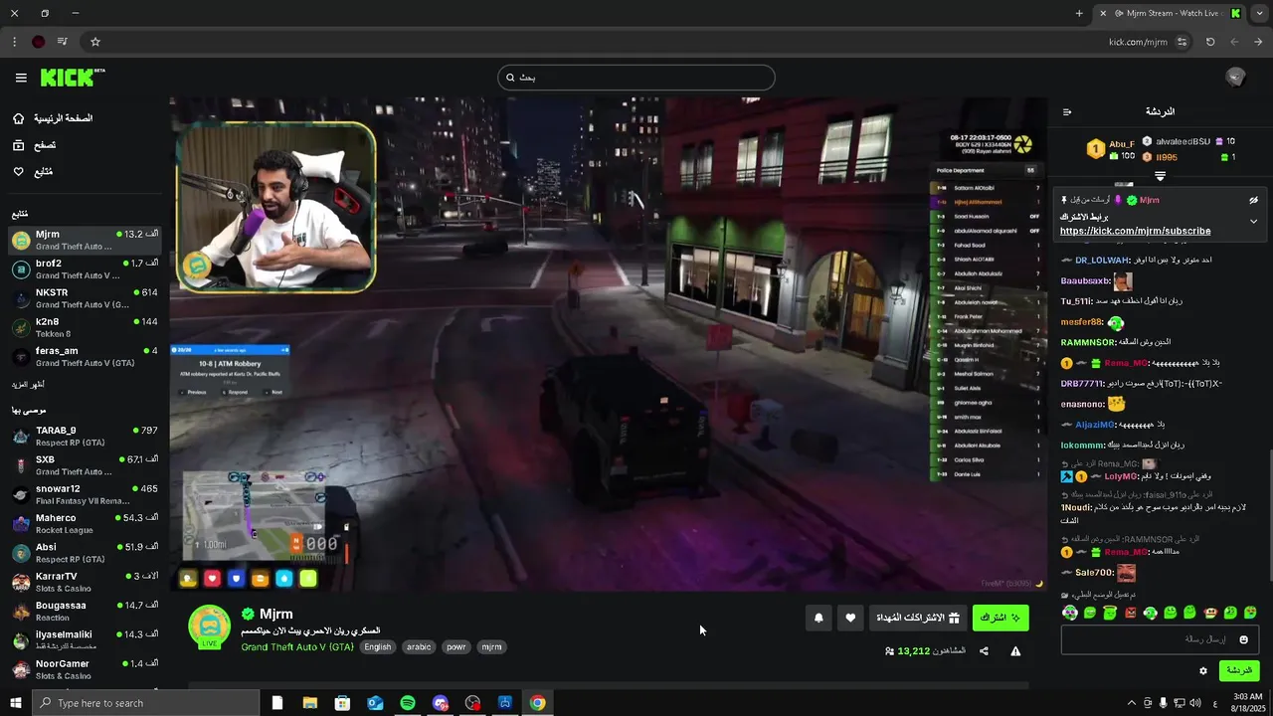
Task: Click chat username RAMMNSOR
Action: pyautogui.click(x=1089, y=342)
